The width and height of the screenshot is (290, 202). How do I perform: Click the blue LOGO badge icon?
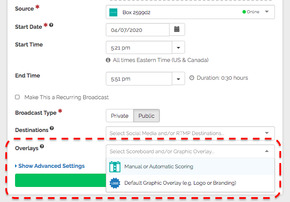coord(115,183)
